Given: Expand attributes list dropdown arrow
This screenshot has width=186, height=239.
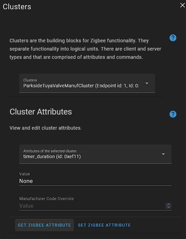Looking at the screenshot, I should pyautogui.click(x=163, y=154).
